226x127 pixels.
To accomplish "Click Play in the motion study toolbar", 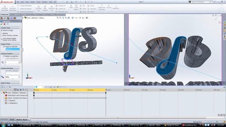I will [7, 87].
